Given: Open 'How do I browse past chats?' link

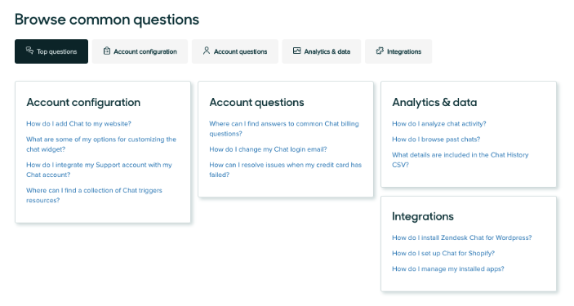Looking at the screenshot, I should [436, 139].
